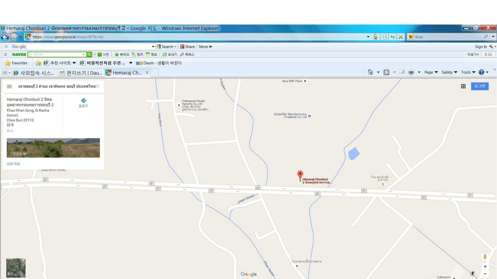Open the Google toolbar search box dropdown
497x279 pixels.
[x=153, y=47]
